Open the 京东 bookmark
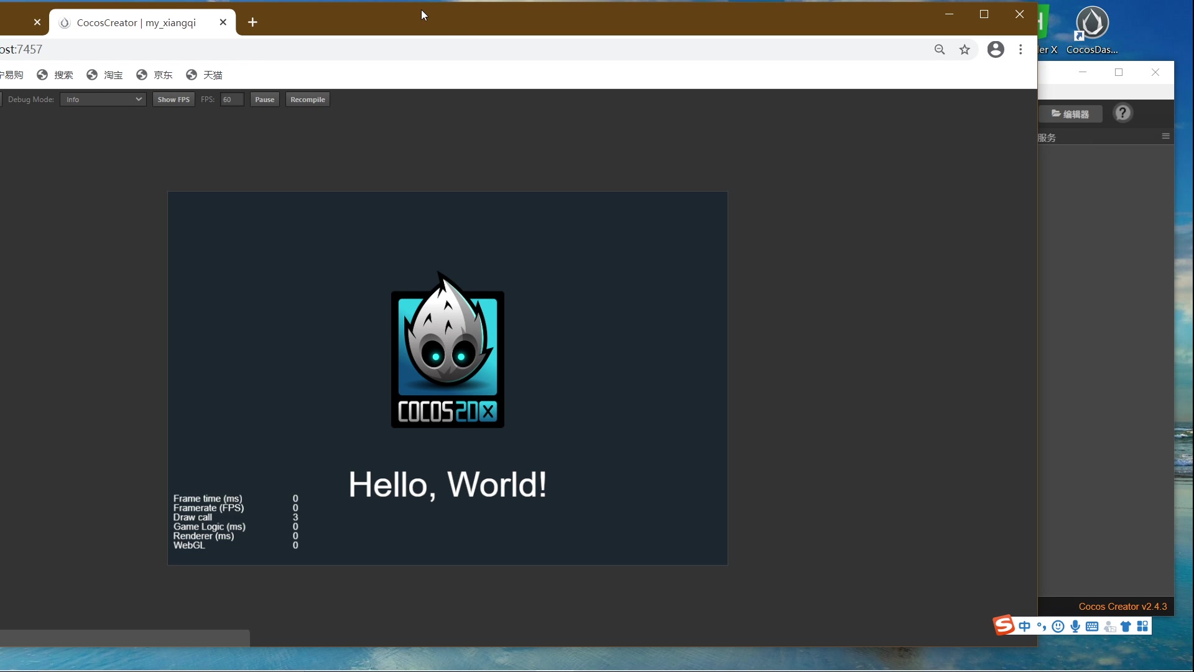1194x672 pixels. pos(155,75)
